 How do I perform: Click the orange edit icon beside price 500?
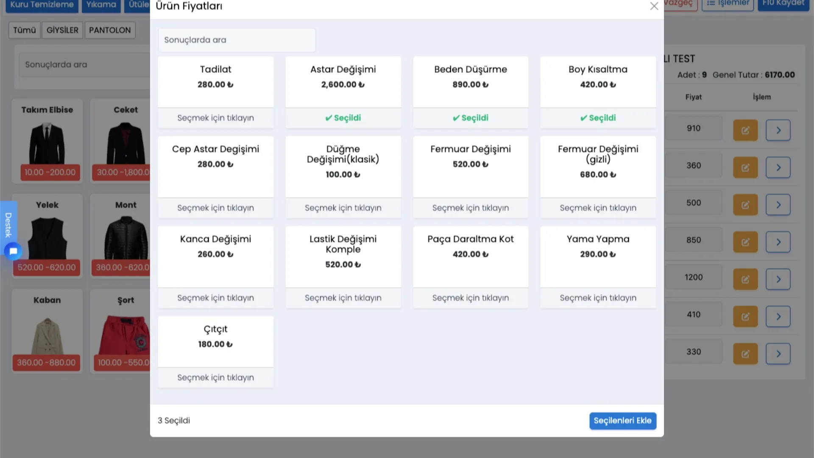(745, 205)
